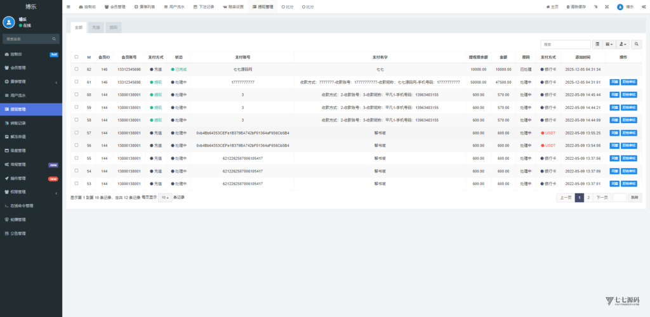Screen dimensions: 650x317
Task: Open the export data dropdown
Action: click(x=623, y=44)
